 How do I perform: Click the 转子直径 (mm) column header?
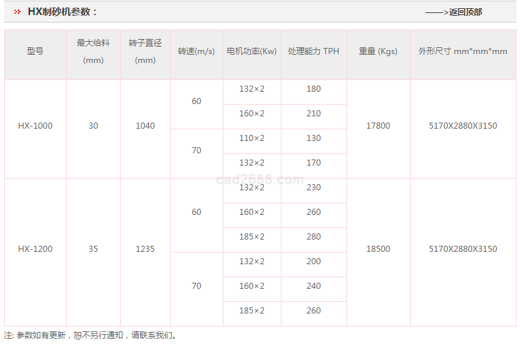pos(145,51)
